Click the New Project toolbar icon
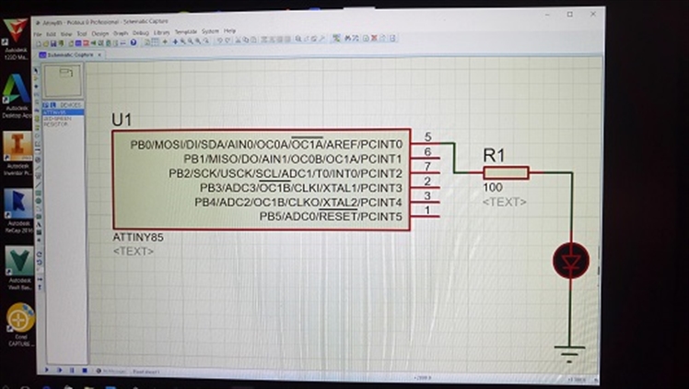This screenshot has height=389, width=689. click(38, 43)
